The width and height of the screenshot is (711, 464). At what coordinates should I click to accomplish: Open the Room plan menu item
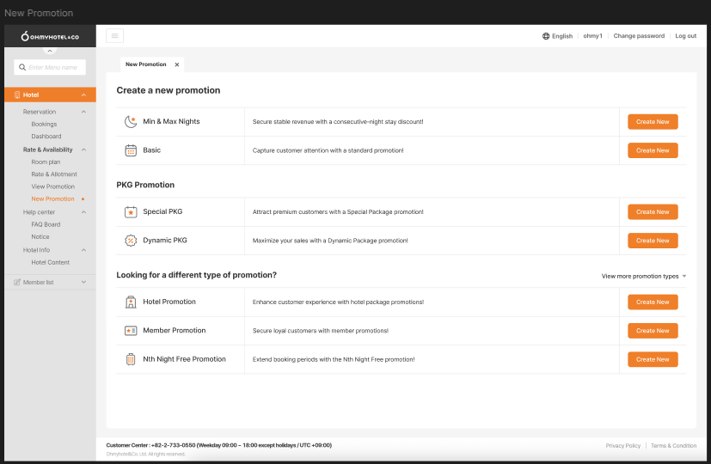coord(46,162)
